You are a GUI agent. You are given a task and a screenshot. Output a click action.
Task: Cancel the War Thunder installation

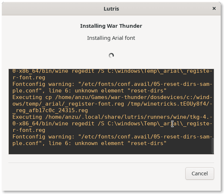click(200, 174)
